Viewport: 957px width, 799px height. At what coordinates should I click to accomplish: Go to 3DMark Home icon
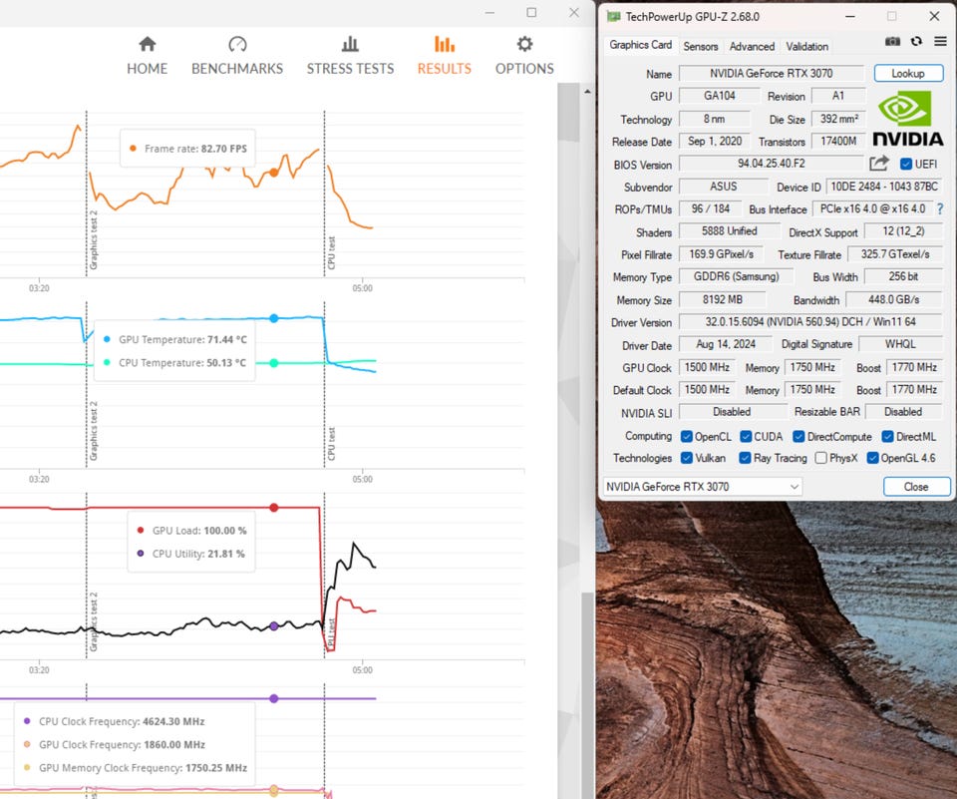coord(148,45)
